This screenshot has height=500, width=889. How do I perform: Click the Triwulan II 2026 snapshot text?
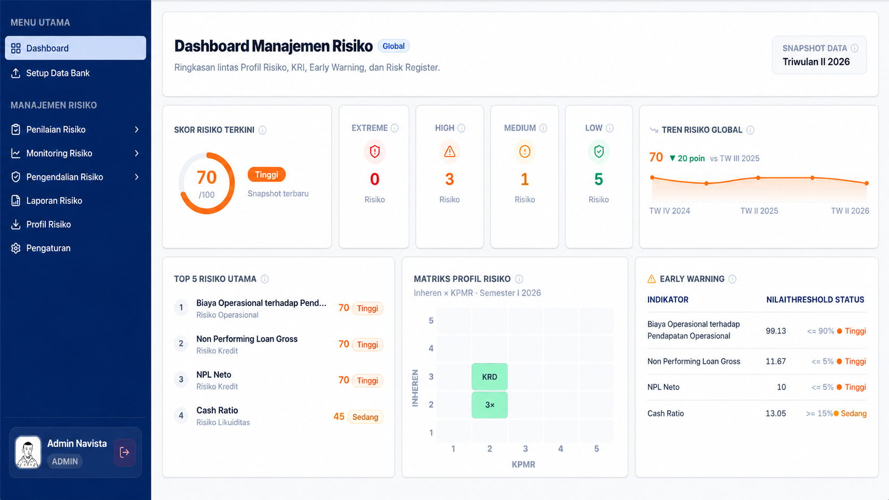816,62
